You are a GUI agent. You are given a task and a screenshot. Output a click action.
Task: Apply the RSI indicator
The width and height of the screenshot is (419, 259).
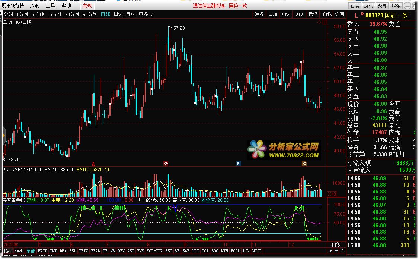click(169, 251)
